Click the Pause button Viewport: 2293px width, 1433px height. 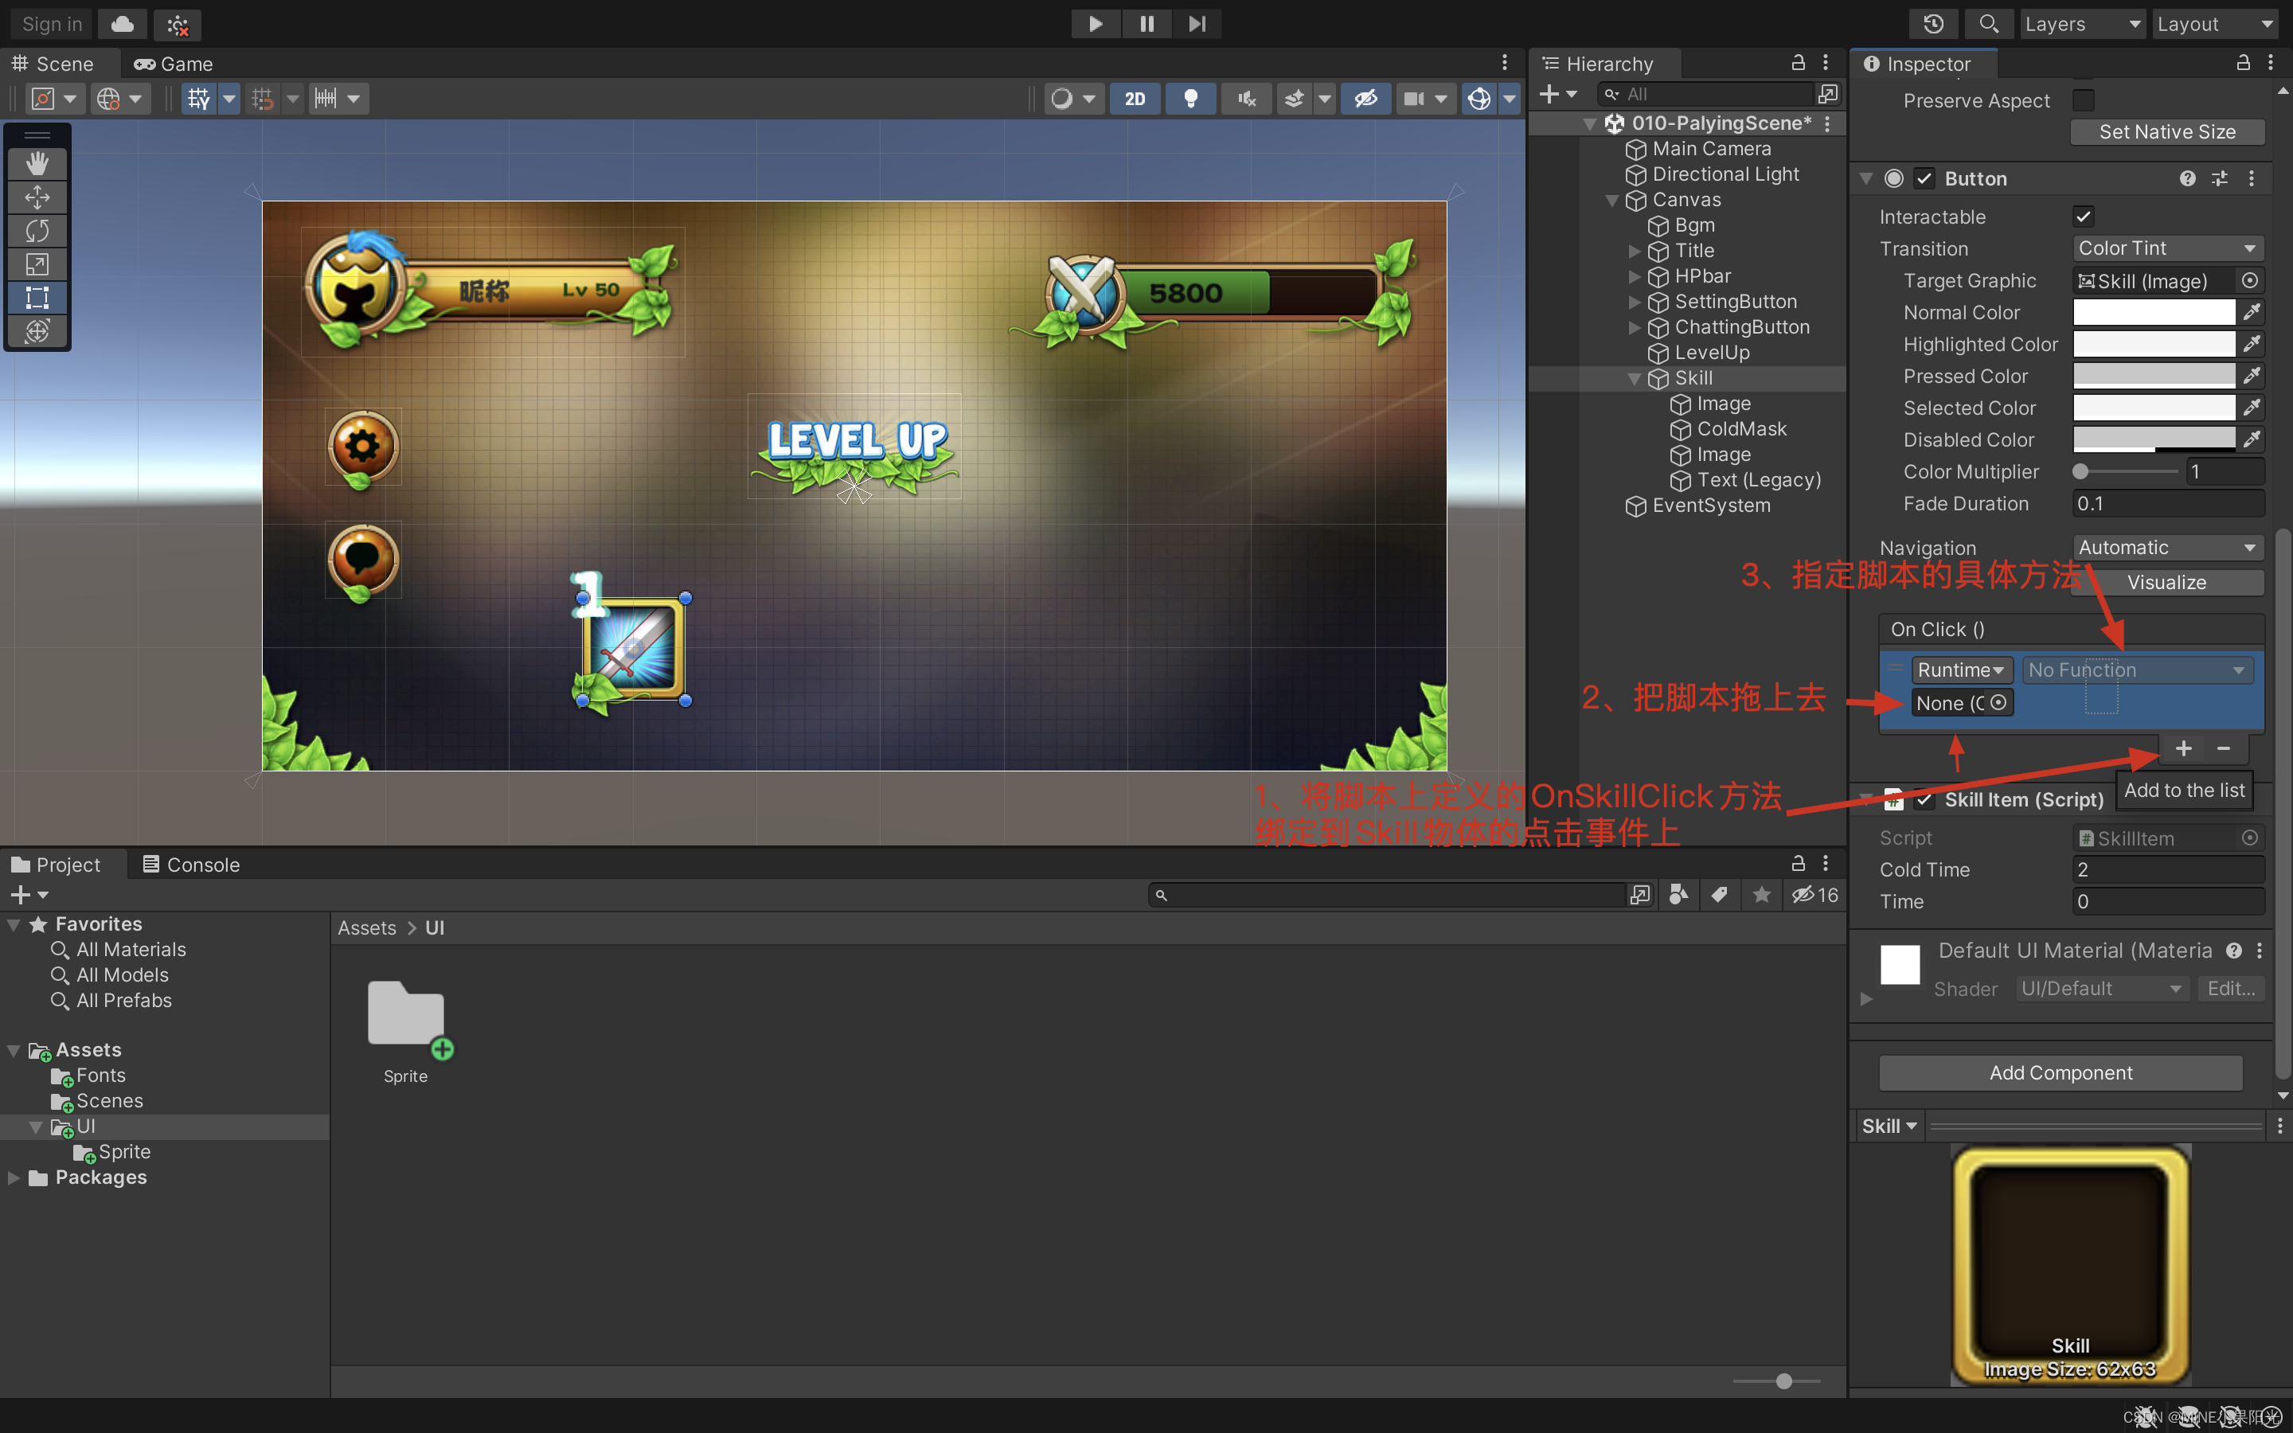[x=1146, y=24]
